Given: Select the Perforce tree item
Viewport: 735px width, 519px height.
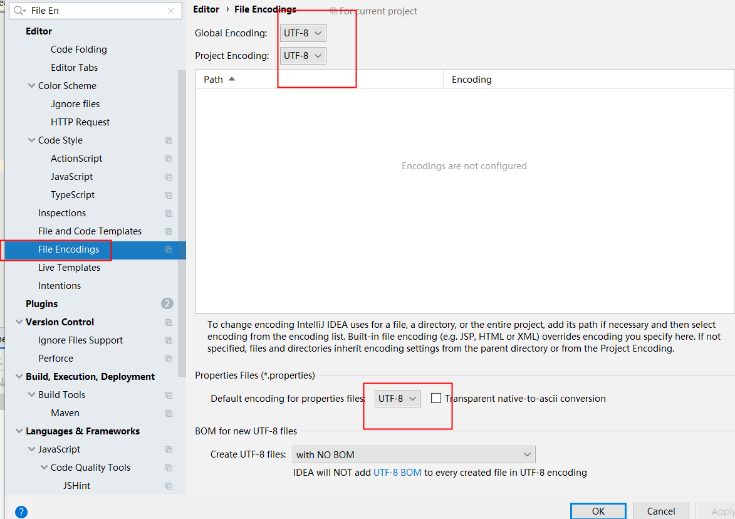Looking at the screenshot, I should click(x=56, y=358).
